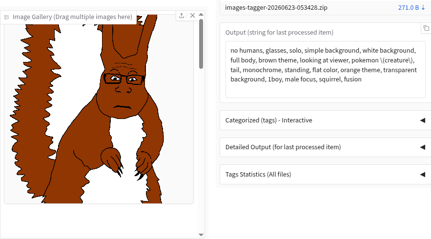Click the Output (string for last processed item) label
Screen dimensions: 431x239
279,32
